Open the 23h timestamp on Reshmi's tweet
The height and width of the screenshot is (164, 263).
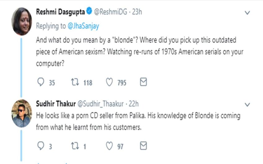(x=137, y=12)
